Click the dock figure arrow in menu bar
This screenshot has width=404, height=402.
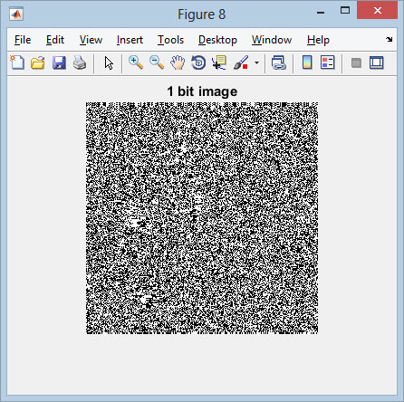pyautogui.click(x=390, y=39)
